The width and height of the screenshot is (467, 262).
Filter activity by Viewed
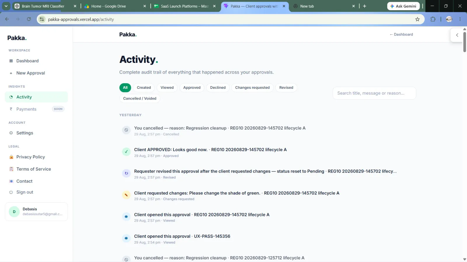pyautogui.click(x=167, y=88)
